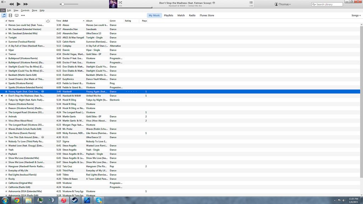Uncheck the Tremor song checkbox
Screen dimensions: 363x204
[x=6, y=54]
